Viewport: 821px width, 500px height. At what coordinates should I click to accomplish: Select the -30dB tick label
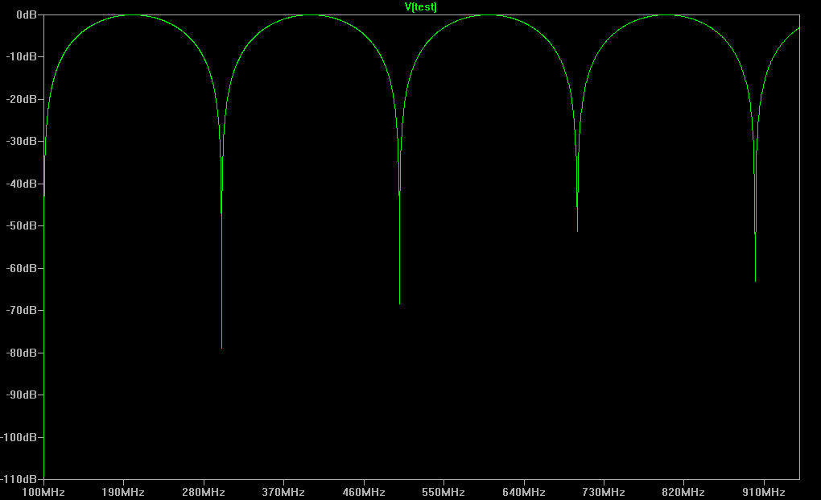pyautogui.click(x=23, y=142)
